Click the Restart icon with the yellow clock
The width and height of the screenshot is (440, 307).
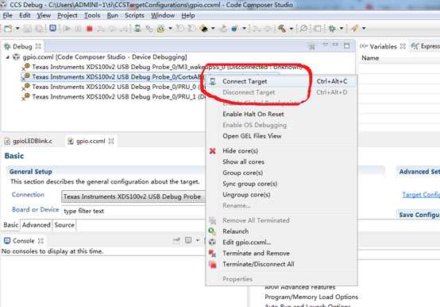[161, 29]
